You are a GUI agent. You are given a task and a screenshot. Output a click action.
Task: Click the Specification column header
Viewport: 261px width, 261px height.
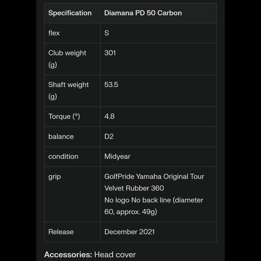click(70, 13)
